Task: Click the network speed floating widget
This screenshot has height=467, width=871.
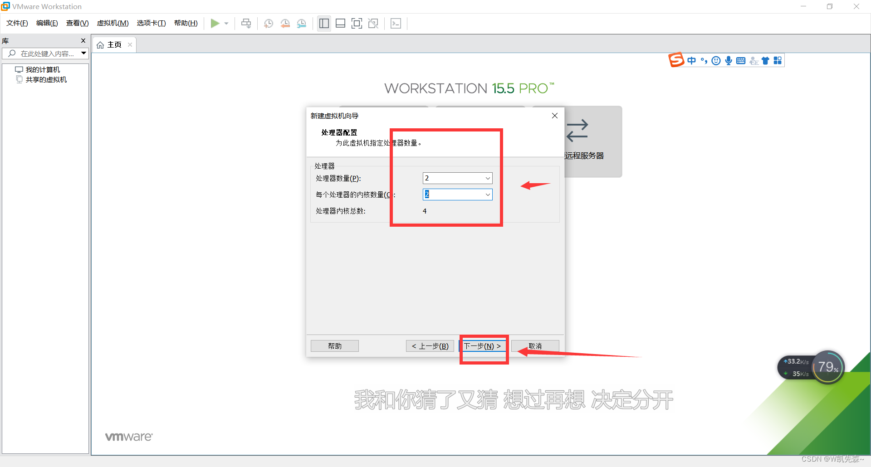Action: (796, 368)
